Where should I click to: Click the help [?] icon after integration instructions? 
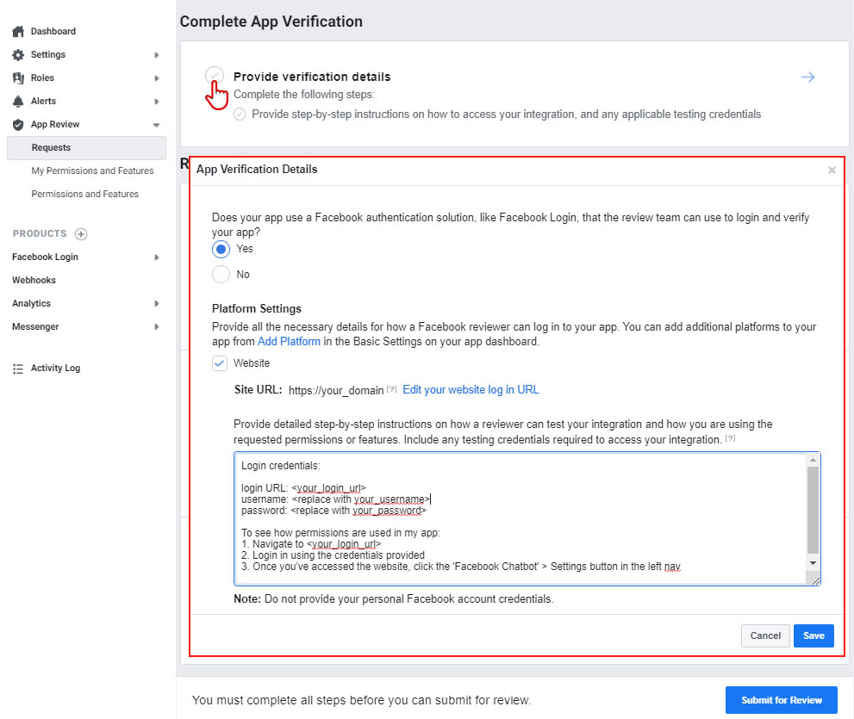coord(731,437)
